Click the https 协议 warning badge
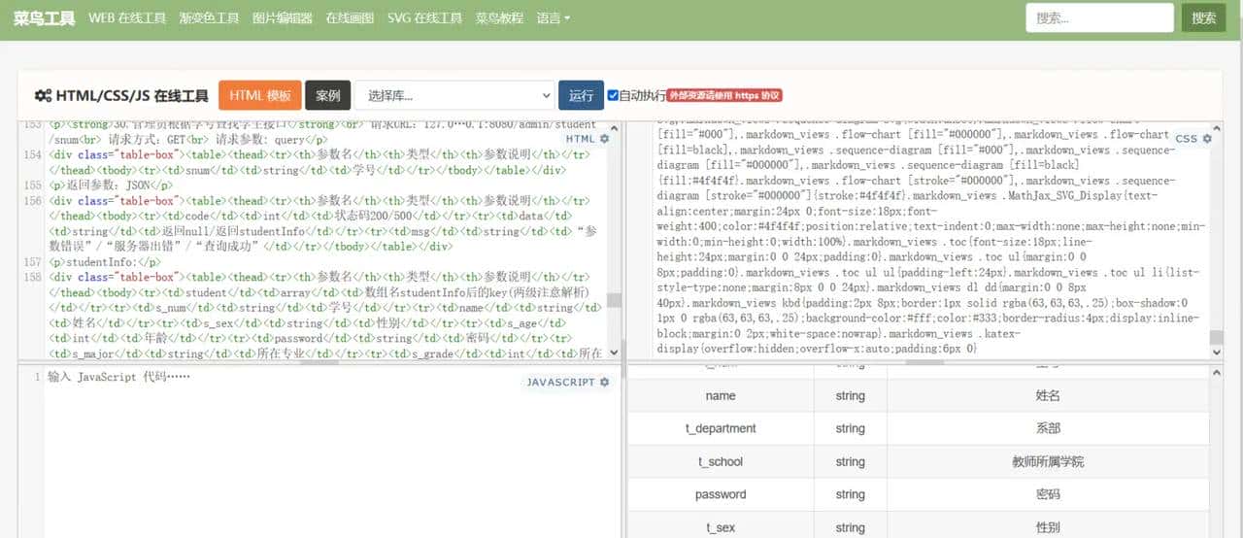This screenshot has height=538, width=1243. pos(724,95)
